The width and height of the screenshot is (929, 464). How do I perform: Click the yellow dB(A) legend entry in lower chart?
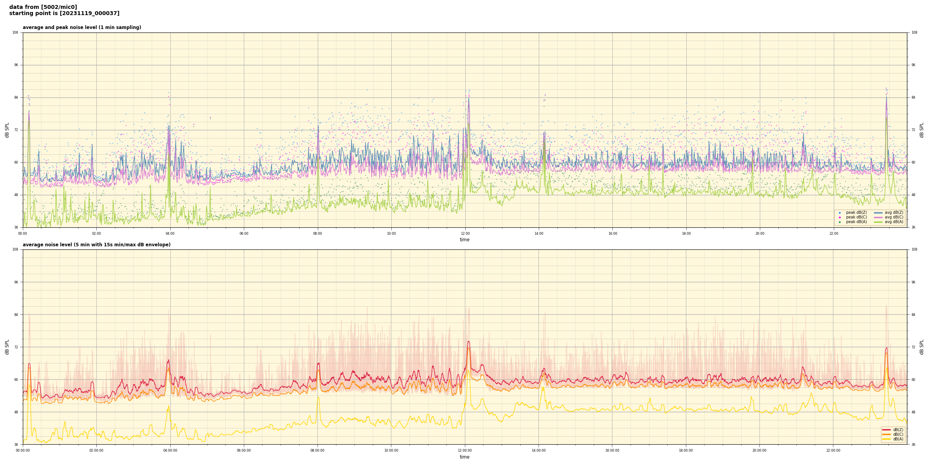886,439
